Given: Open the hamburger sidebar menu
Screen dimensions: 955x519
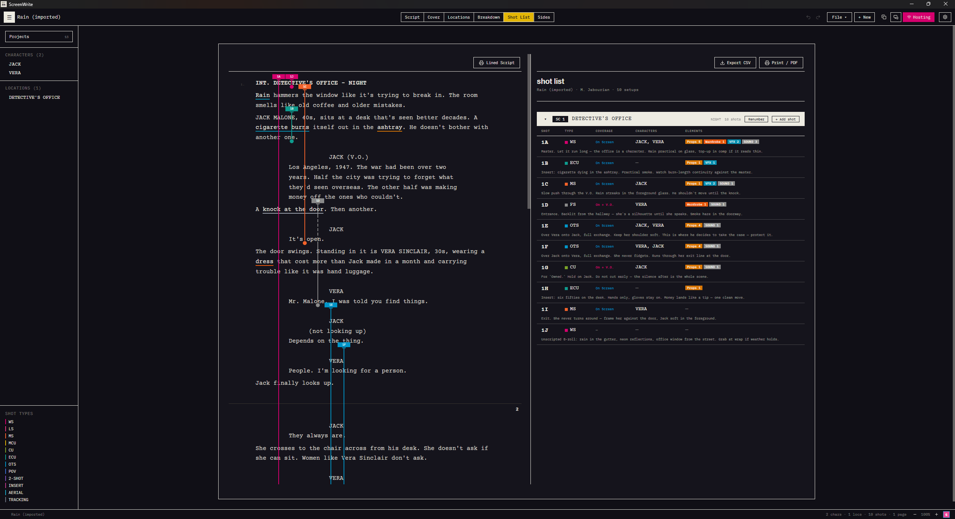Looking at the screenshot, I should pyautogui.click(x=9, y=17).
